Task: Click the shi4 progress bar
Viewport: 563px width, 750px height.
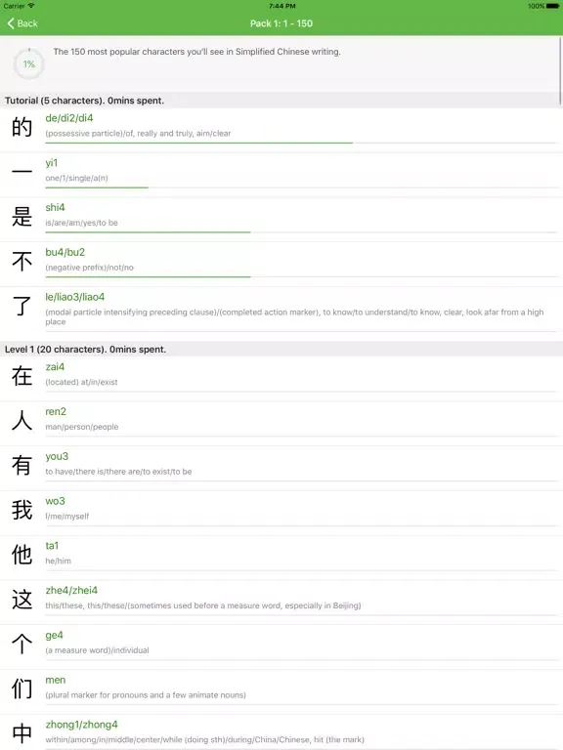Action: click(x=302, y=232)
